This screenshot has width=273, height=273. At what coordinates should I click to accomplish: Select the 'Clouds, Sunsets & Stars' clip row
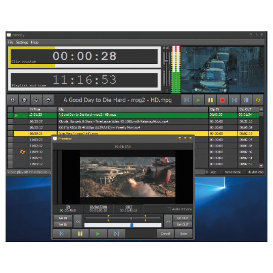tap(133, 121)
